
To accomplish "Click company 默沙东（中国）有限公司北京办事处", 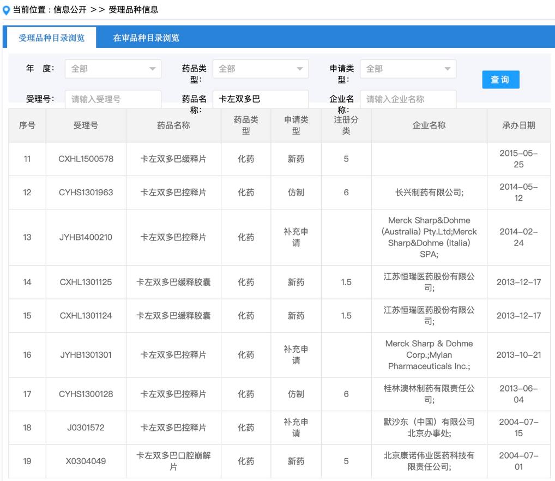I will (x=429, y=428).
